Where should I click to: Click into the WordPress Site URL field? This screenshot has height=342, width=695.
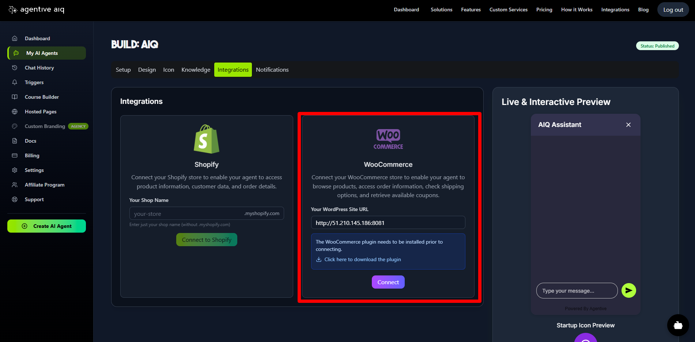click(388, 223)
